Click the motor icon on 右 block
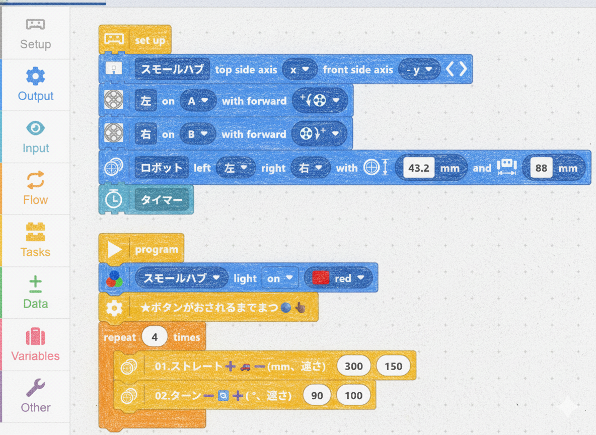Viewport: 596px width, 435px height. pyautogui.click(x=114, y=134)
